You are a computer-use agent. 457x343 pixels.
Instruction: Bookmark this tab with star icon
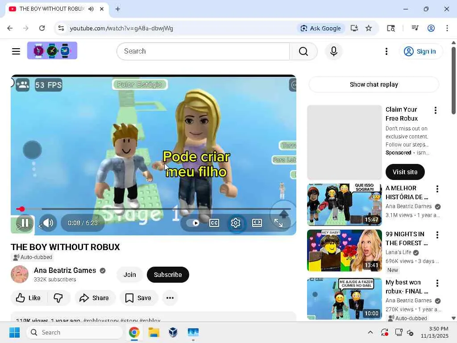[369, 28]
